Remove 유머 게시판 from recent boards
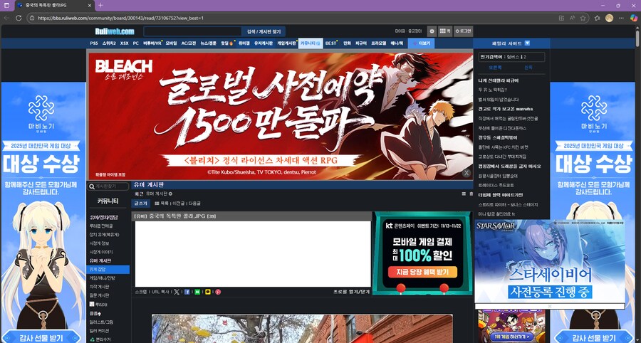 pos(170,194)
